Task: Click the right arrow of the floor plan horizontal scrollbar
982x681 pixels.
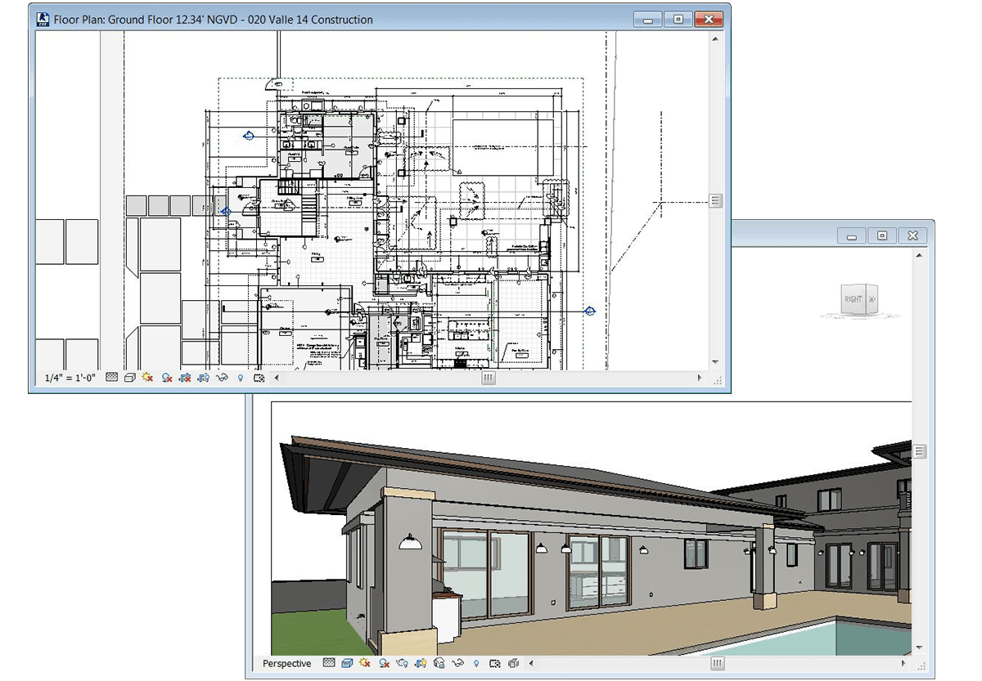Action: coord(699,378)
